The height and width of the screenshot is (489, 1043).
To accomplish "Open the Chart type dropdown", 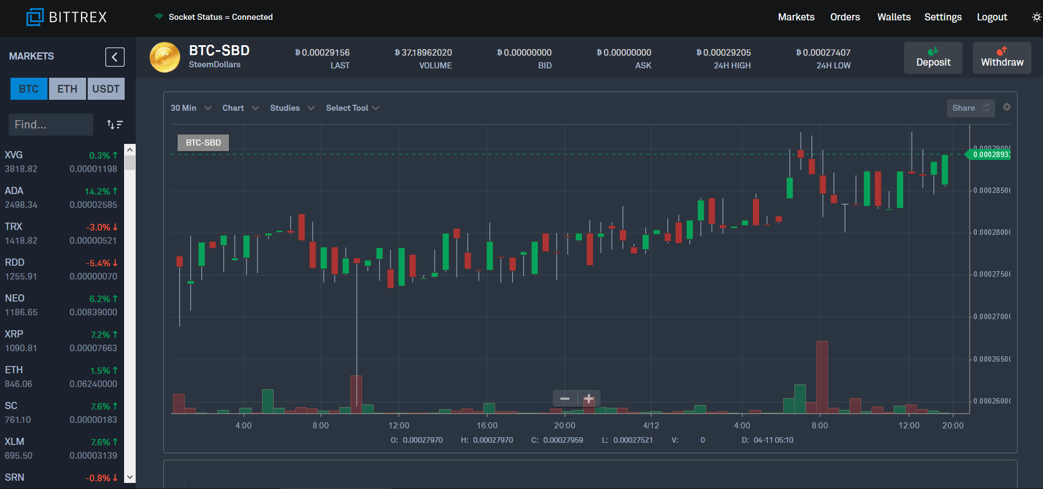I will 240,108.
